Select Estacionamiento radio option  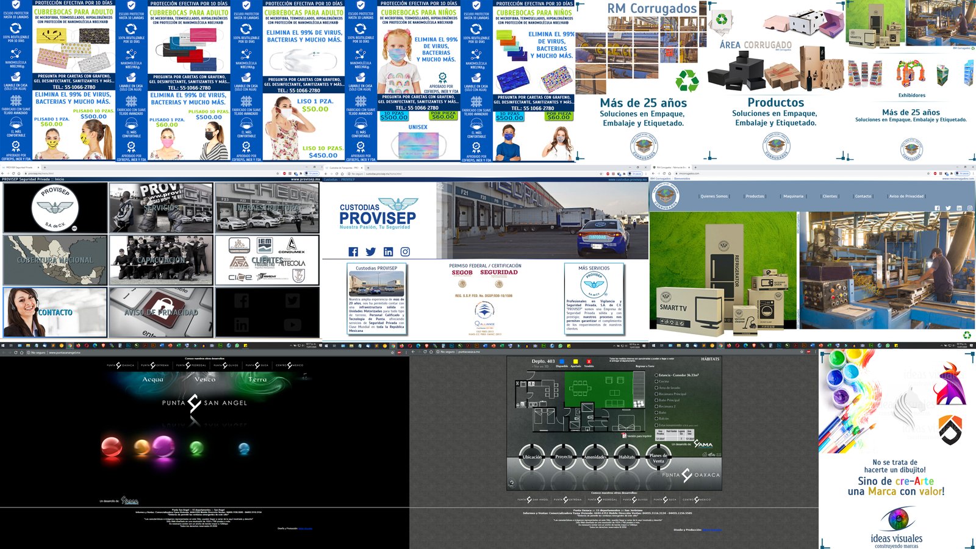[x=656, y=425]
